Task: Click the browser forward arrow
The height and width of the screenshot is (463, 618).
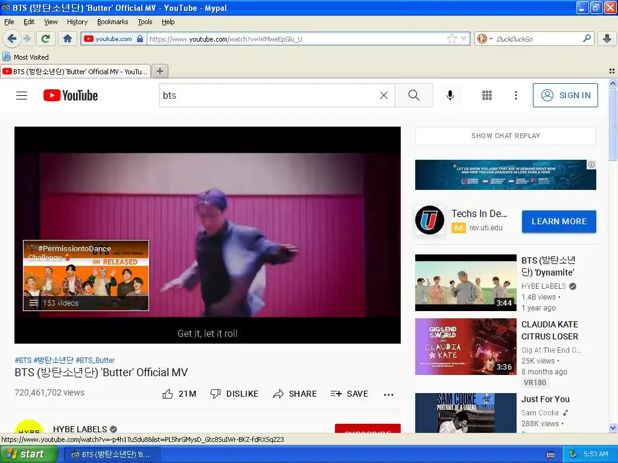Action: tap(27, 39)
